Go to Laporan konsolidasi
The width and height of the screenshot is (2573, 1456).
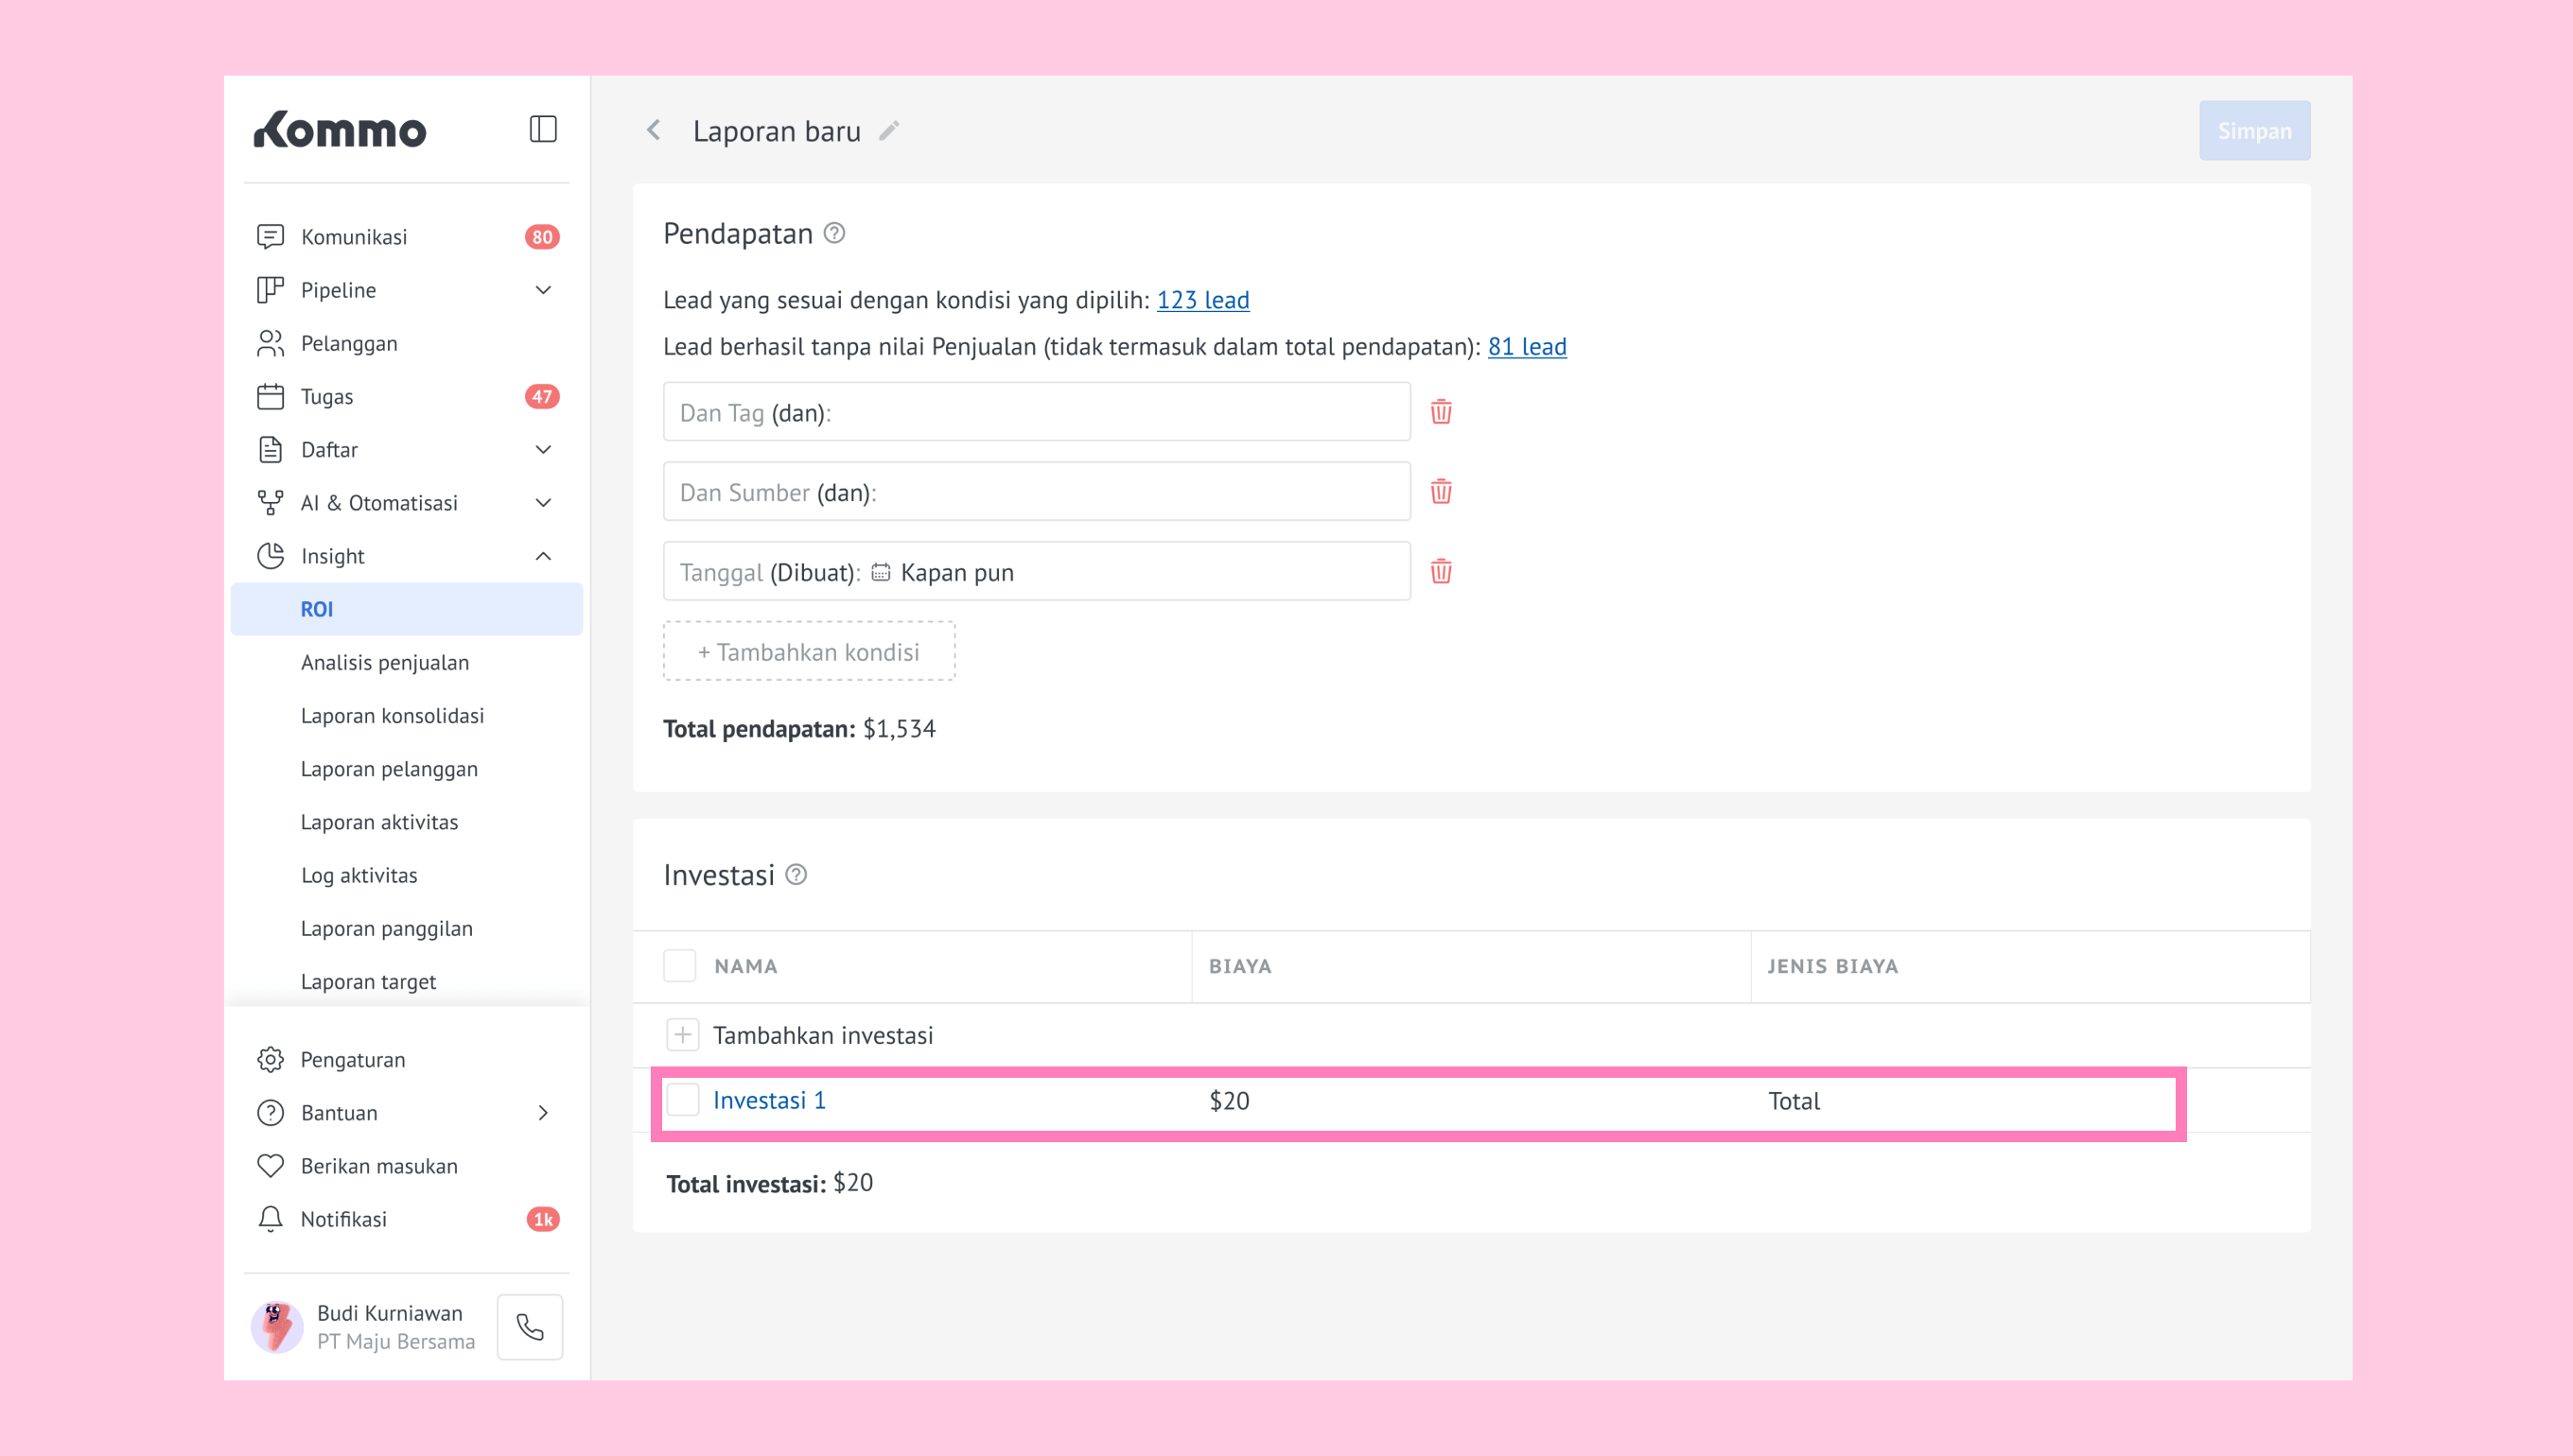[393, 716]
